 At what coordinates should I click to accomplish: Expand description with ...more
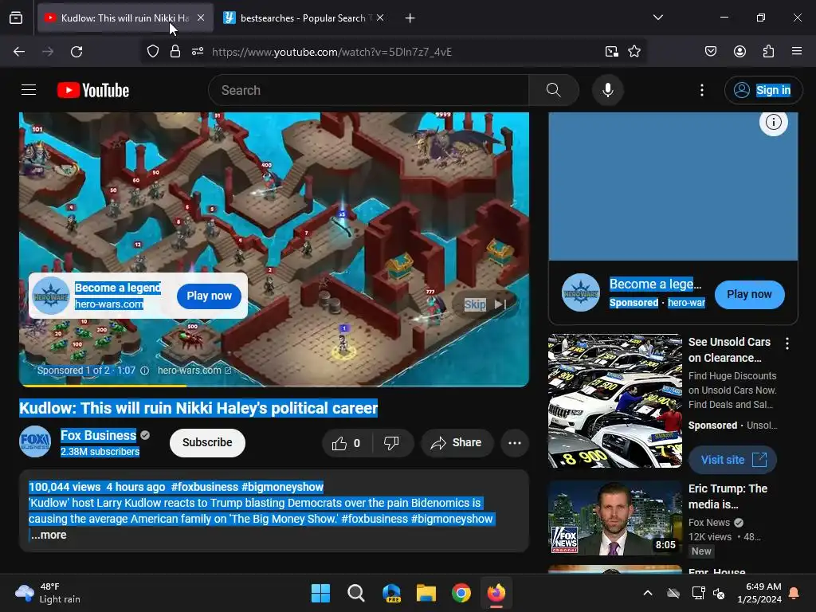[x=49, y=535]
